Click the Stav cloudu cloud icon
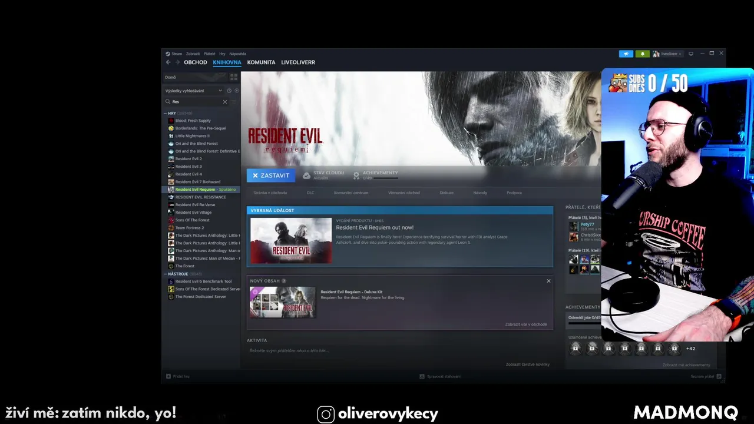The height and width of the screenshot is (424, 754). 306,175
